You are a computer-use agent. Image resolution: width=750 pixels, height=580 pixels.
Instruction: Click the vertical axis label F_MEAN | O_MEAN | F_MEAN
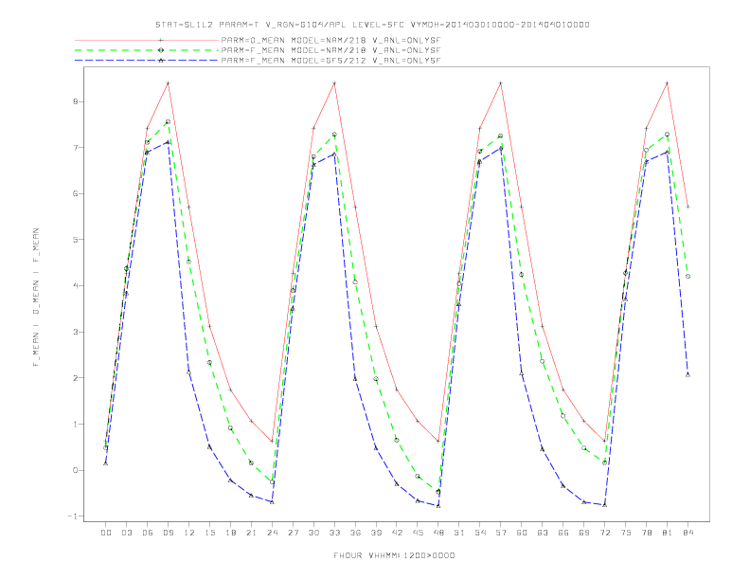[36, 298]
